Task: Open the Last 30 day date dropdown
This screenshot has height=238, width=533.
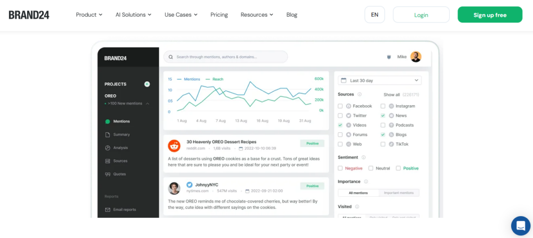Action: [379, 81]
